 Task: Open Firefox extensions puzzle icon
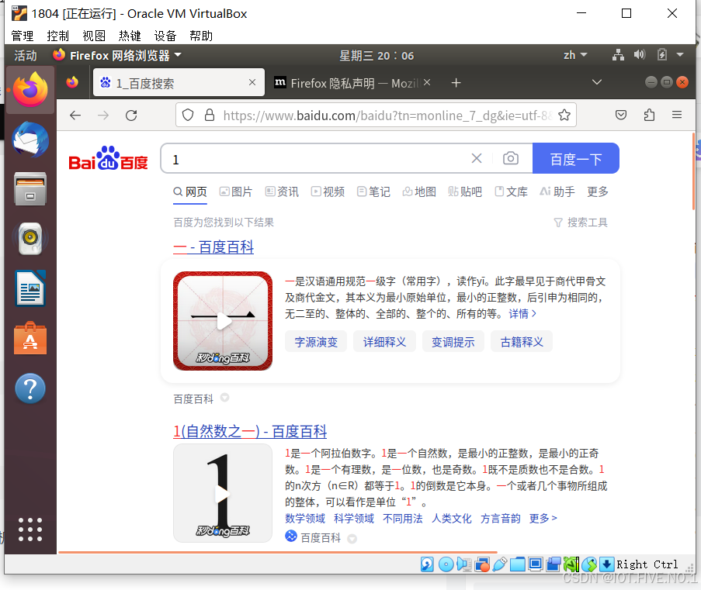pyautogui.click(x=649, y=116)
